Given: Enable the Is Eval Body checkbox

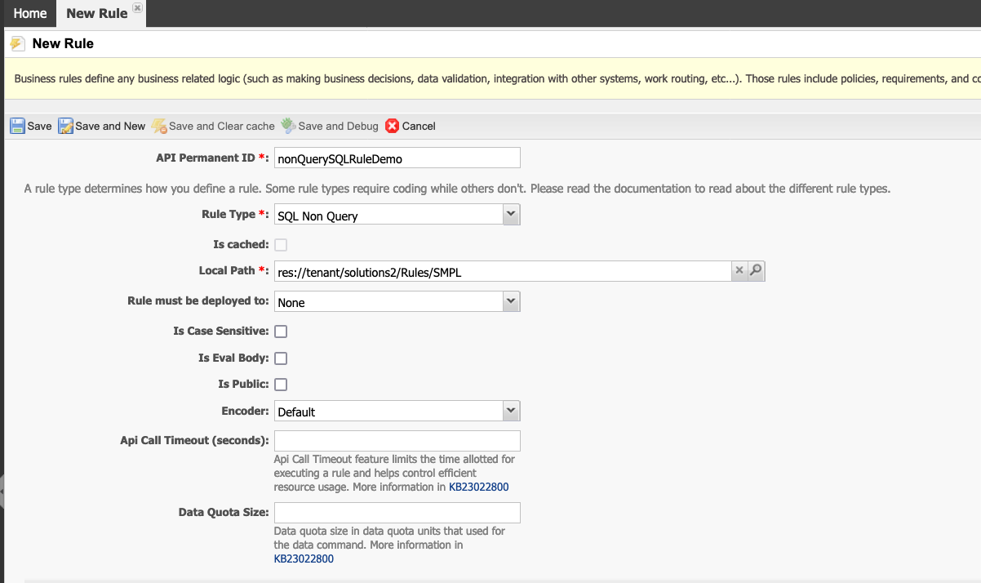Looking at the screenshot, I should (x=281, y=358).
